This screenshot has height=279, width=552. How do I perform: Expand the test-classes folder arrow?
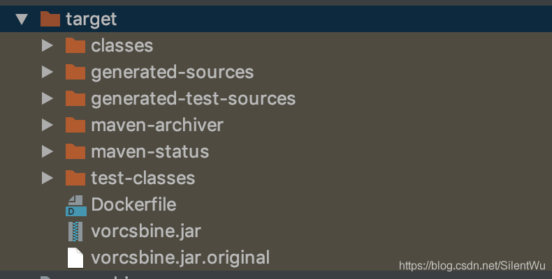(x=47, y=179)
